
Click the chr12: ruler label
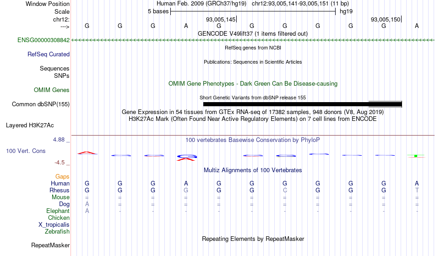click(61, 20)
